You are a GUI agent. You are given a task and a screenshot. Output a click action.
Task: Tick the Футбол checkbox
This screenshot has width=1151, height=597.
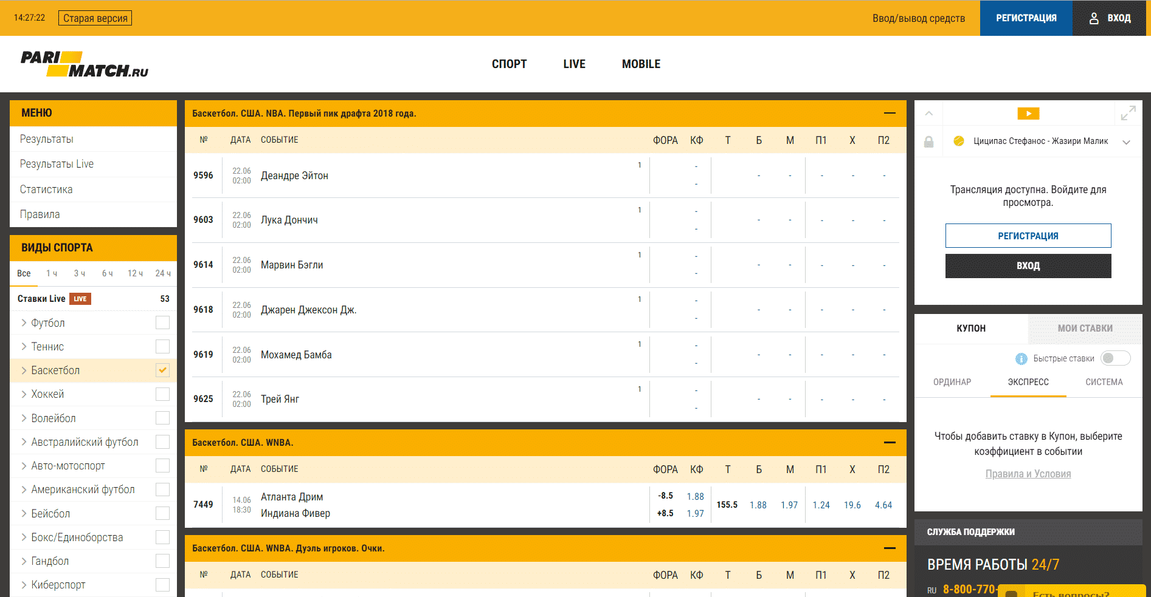tap(162, 322)
